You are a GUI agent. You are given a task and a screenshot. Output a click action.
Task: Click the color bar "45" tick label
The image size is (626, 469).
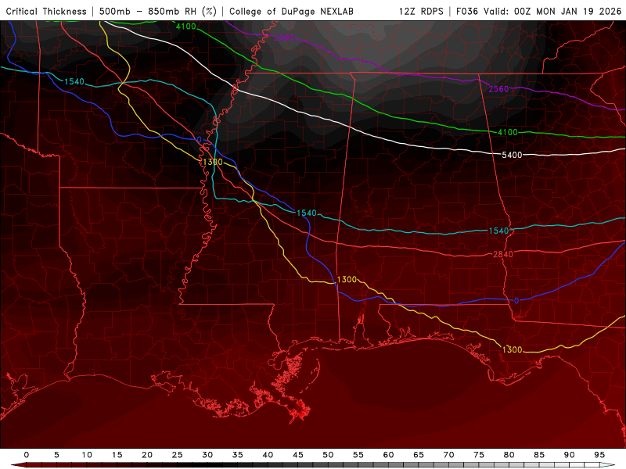tap(298, 455)
